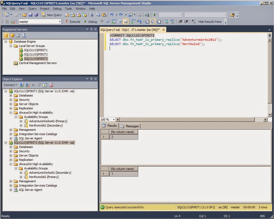Toggle Hide Results Pane

click(x=209, y=22)
